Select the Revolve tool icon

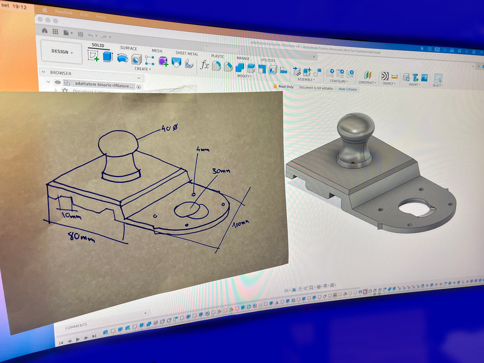point(121,58)
